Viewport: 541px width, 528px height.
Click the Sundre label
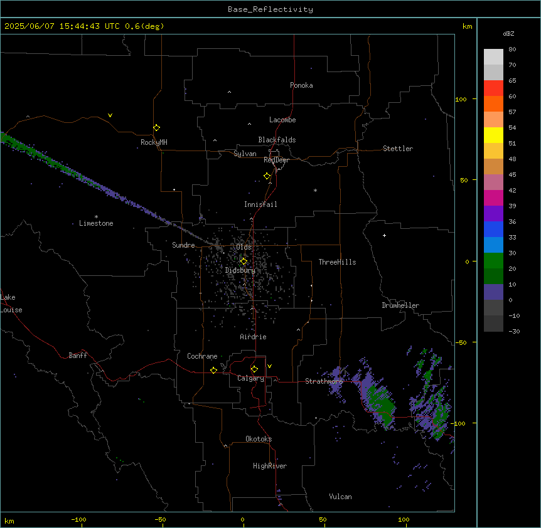point(183,245)
